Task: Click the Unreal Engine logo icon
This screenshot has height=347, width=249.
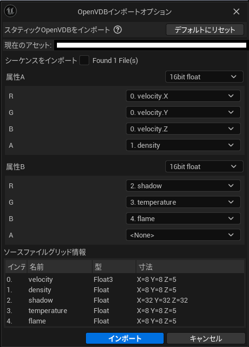Action: pyautogui.click(x=10, y=10)
